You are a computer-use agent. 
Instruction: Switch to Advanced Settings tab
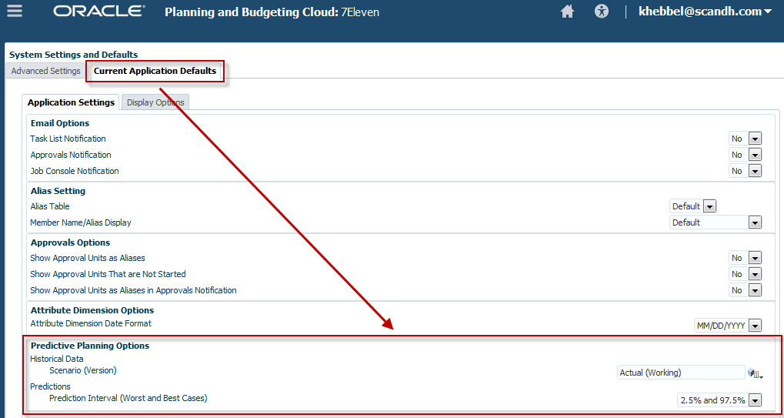click(x=45, y=71)
